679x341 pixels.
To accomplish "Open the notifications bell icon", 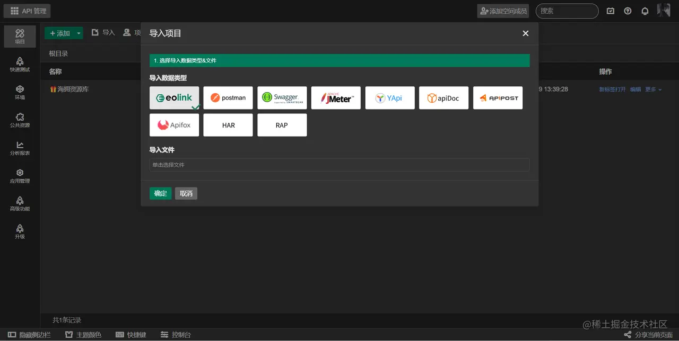I will (x=645, y=11).
